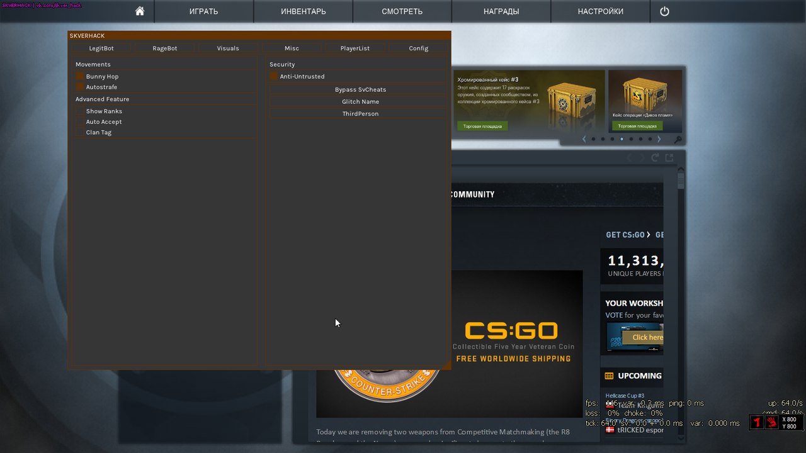Screen dimensions: 806x453
Task: Click the ThirdPerson button
Action: click(x=360, y=113)
